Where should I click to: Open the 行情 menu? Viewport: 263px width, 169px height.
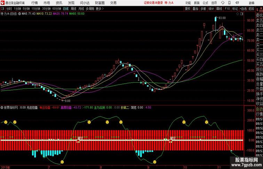coord(34,3)
